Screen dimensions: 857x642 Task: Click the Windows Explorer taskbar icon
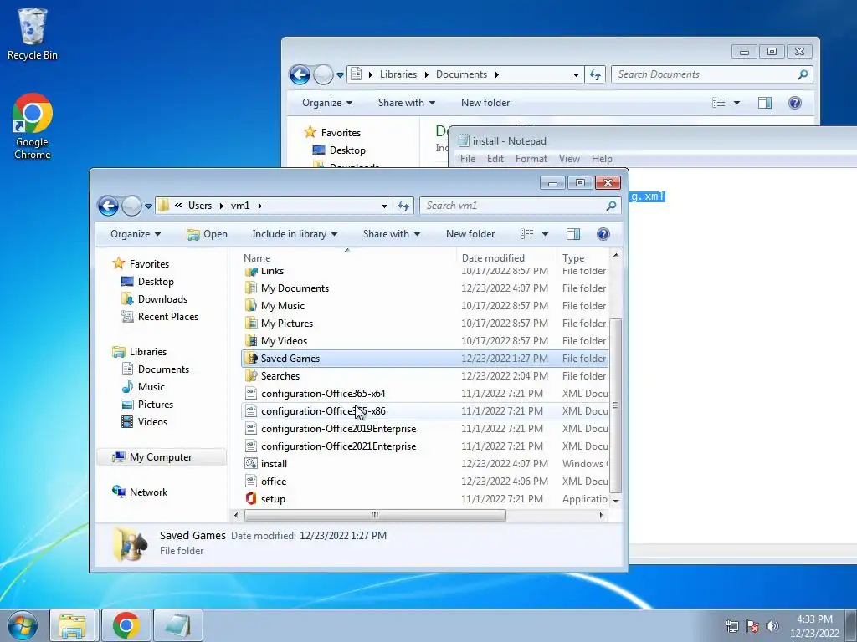pyautogui.click(x=72, y=625)
